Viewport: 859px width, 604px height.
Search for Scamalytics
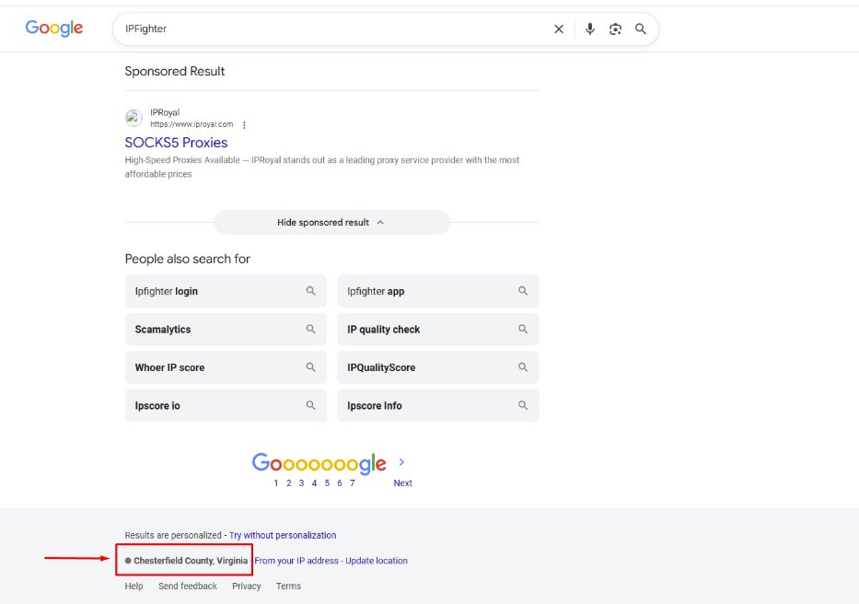(226, 330)
